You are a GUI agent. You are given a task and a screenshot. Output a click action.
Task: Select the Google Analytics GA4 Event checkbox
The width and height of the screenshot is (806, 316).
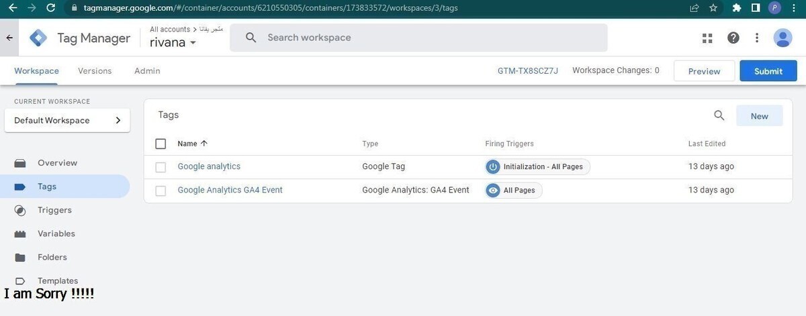tap(161, 191)
